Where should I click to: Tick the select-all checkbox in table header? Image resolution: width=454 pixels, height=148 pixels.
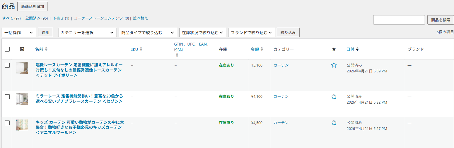[7, 49]
